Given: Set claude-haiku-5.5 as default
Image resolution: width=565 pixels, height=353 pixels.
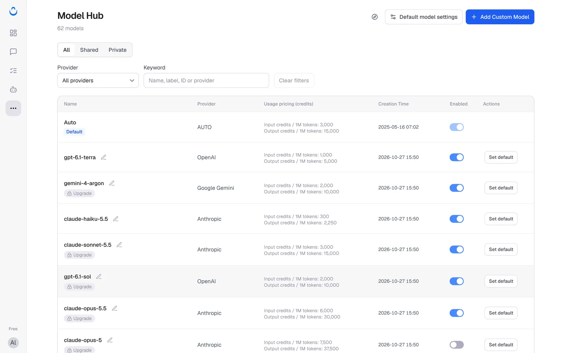Looking at the screenshot, I should click(501, 219).
